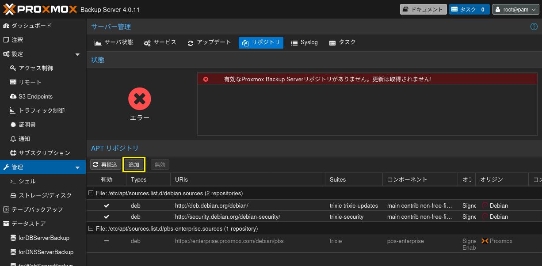Open the root@pam user menu
Screen dimensions: 542x266
515,9
